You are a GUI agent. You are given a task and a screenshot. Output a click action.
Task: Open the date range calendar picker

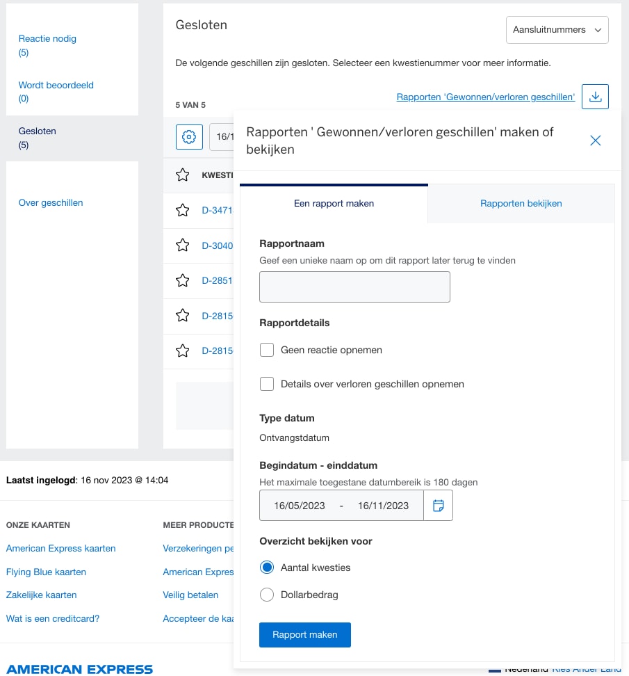click(x=438, y=506)
